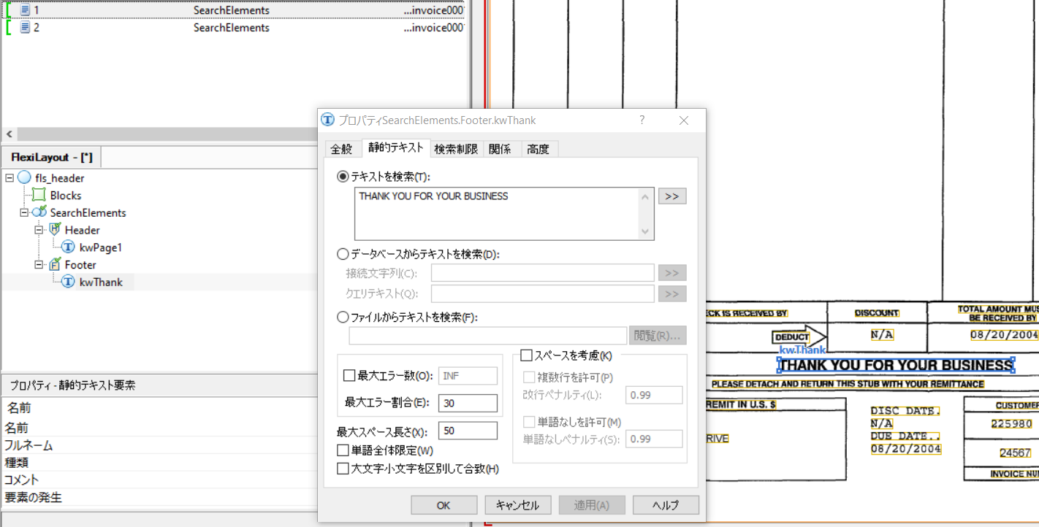Click the help question mark in dialog title

pyautogui.click(x=642, y=120)
